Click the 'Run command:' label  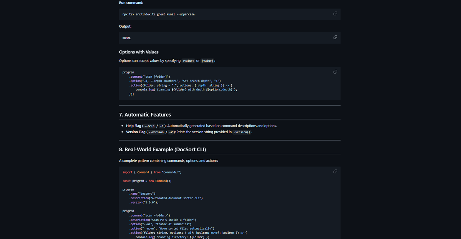click(x=131, y=3)
